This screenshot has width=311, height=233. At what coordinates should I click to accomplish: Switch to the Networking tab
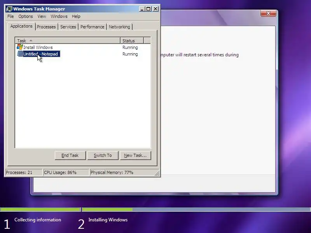pyautogui.click(x=119, y=27)
